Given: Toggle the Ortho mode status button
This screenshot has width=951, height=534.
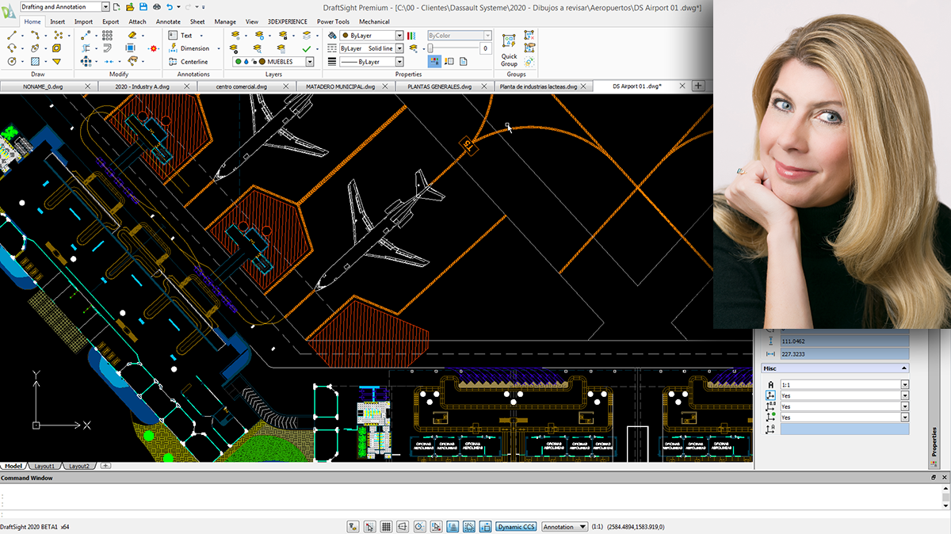Looking at the screenshot, I should [403, 526].
